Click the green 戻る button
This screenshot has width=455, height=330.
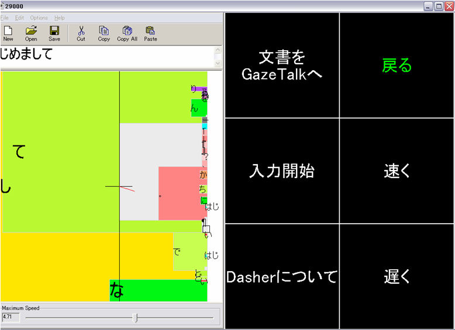[397, 65]
